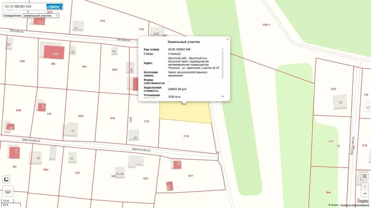
Task: Click the fullscreen crosshair icon above zoom controls
Action: click(x=364, y=176)
